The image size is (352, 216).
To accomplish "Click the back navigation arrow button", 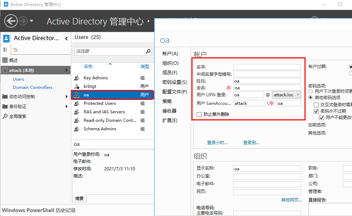I will 11,21.
